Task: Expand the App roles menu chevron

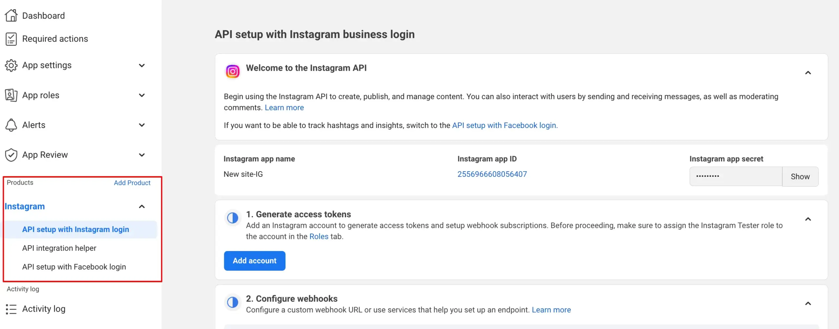Action: coord(142,95)
